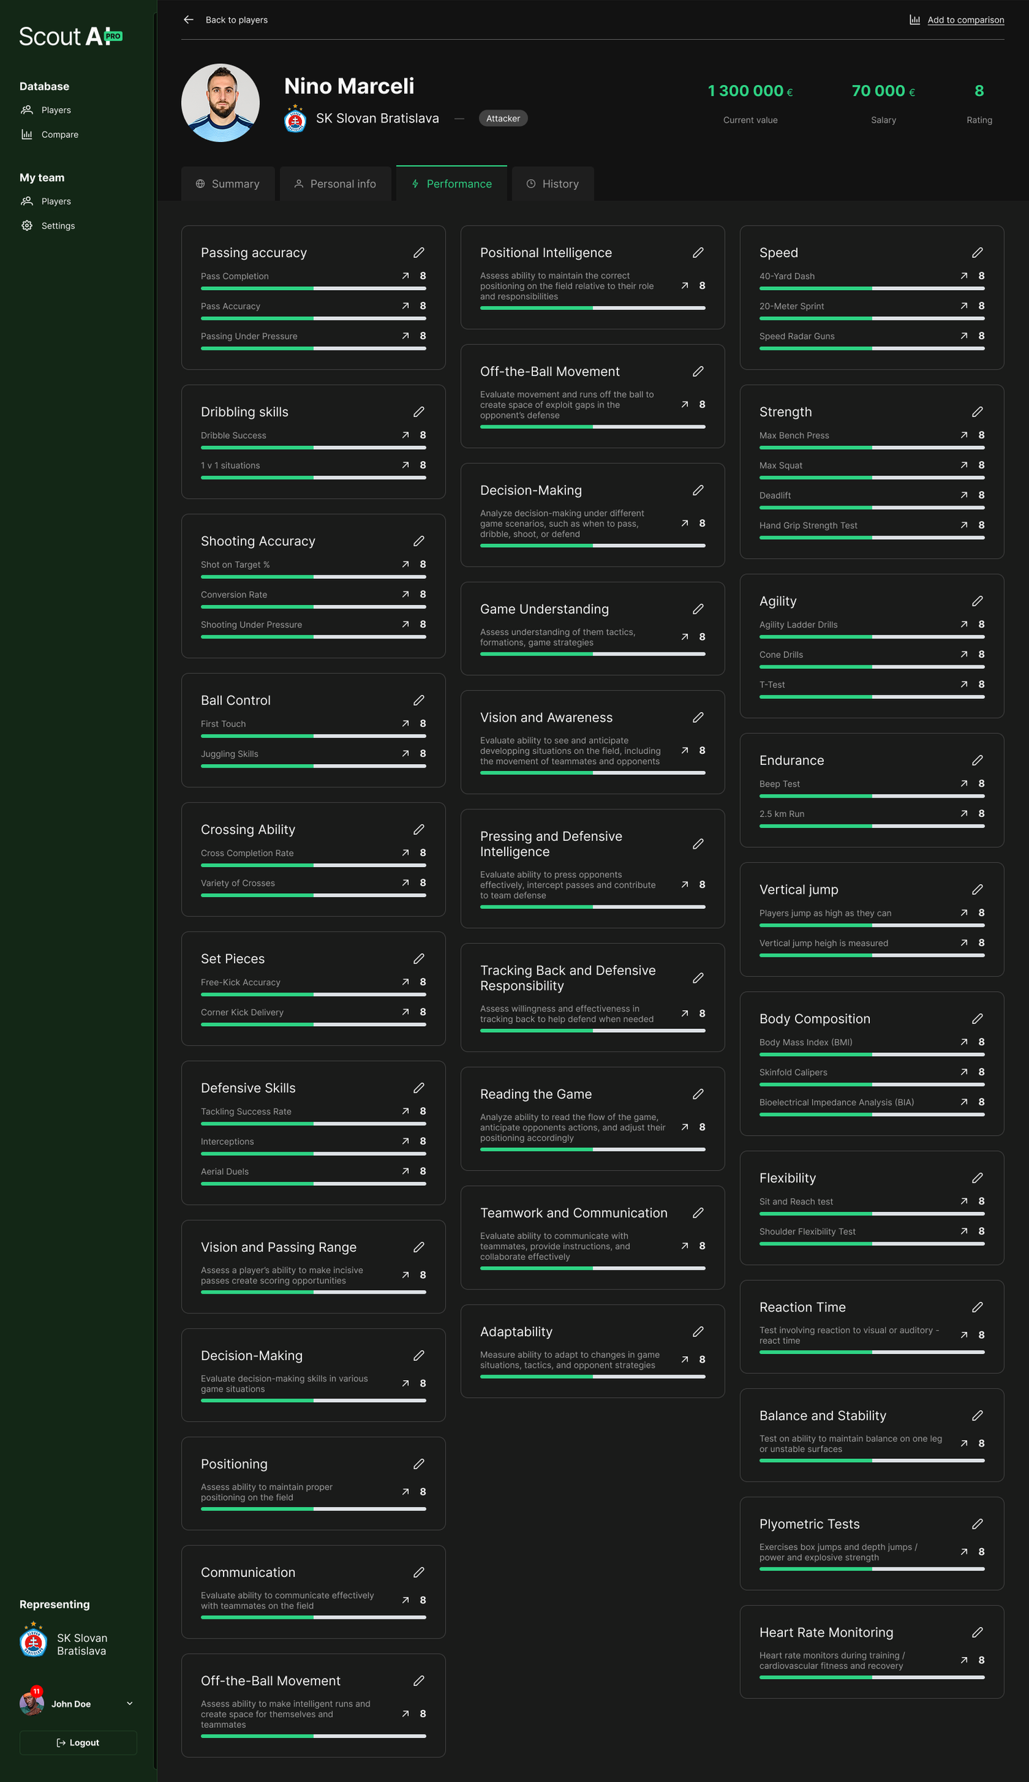Edit the Endurance card
Viewport: 1029px width, 1782px height.
[x=977, y=759]
